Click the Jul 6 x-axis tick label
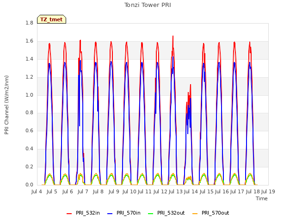Image resolution: width=296 pixels, height=222 pixels. 68,191
